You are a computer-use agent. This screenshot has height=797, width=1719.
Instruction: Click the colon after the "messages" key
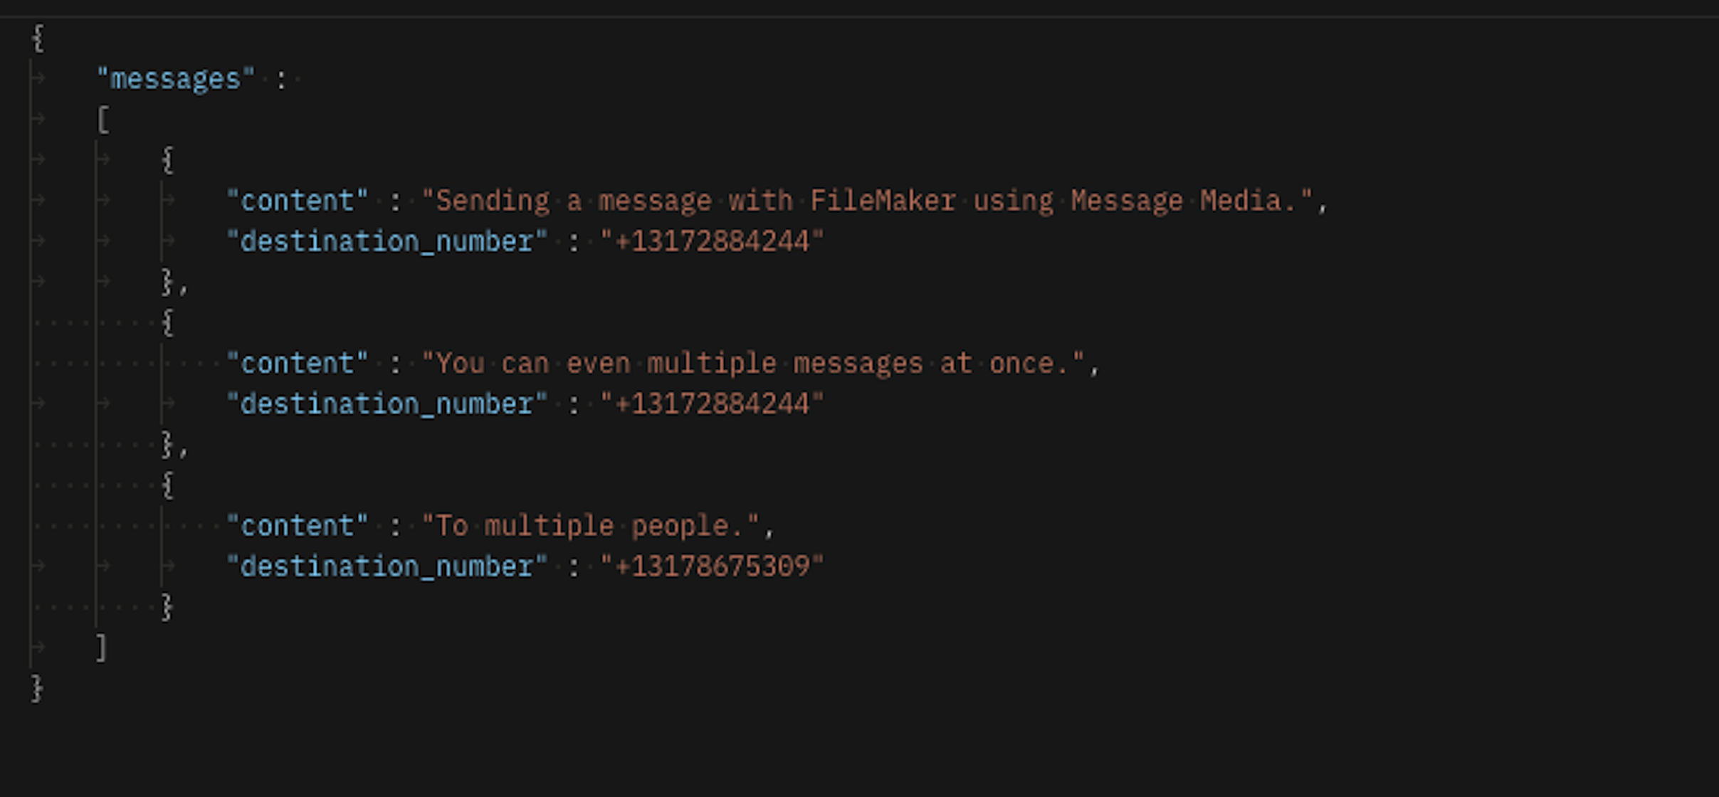pyautogui.click(x=281, y=80)
